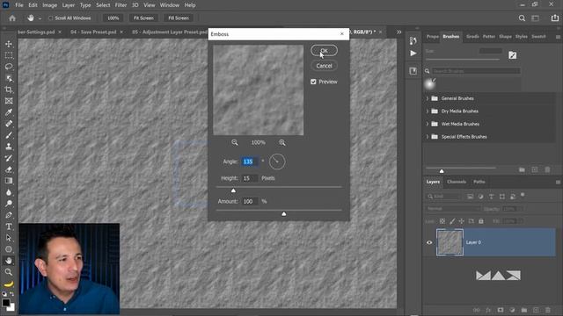Open the Image menu
563x316 pixels.
(x=49, y=5)
